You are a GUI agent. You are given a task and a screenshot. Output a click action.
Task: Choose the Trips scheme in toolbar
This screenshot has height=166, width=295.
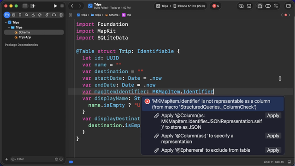[162, 6]
